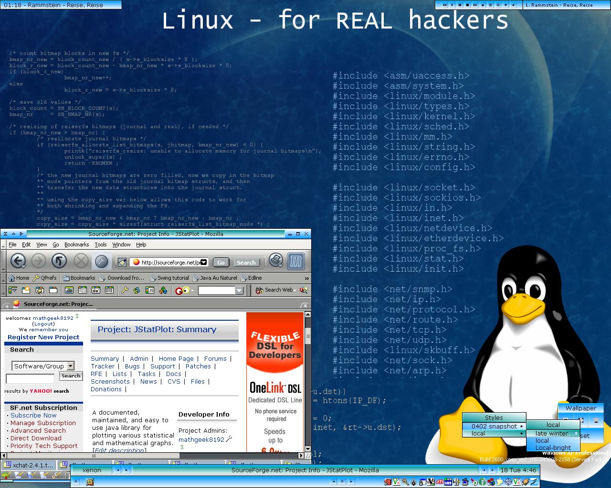
Task: Click the paintbrush icon left of URL
Action: tap(122, 262)
